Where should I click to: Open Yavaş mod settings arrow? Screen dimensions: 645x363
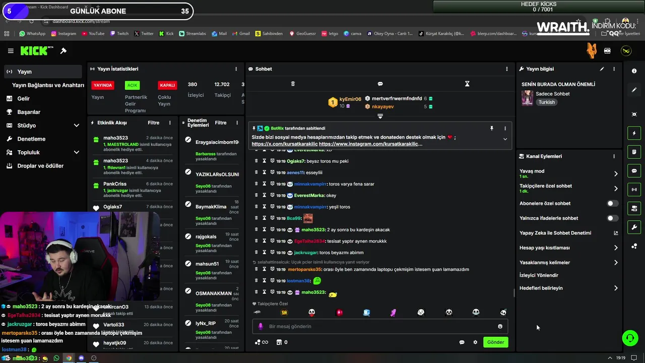point(616,174)
